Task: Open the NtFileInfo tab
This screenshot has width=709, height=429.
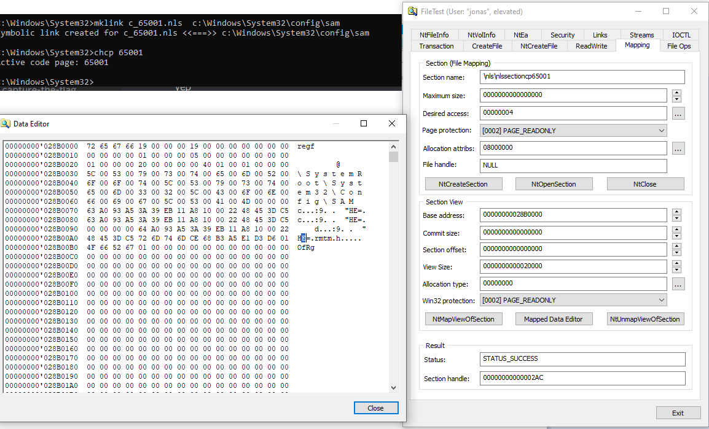Action: tap(434, 35)
